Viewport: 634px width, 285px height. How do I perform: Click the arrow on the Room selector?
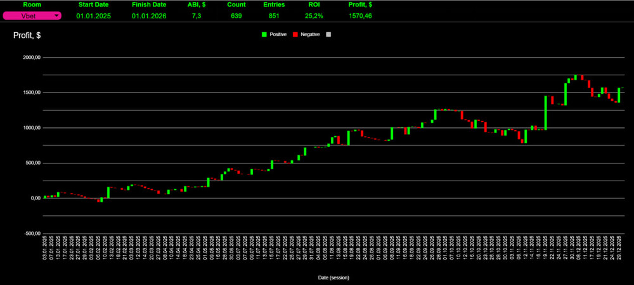[x=56, y=16]
